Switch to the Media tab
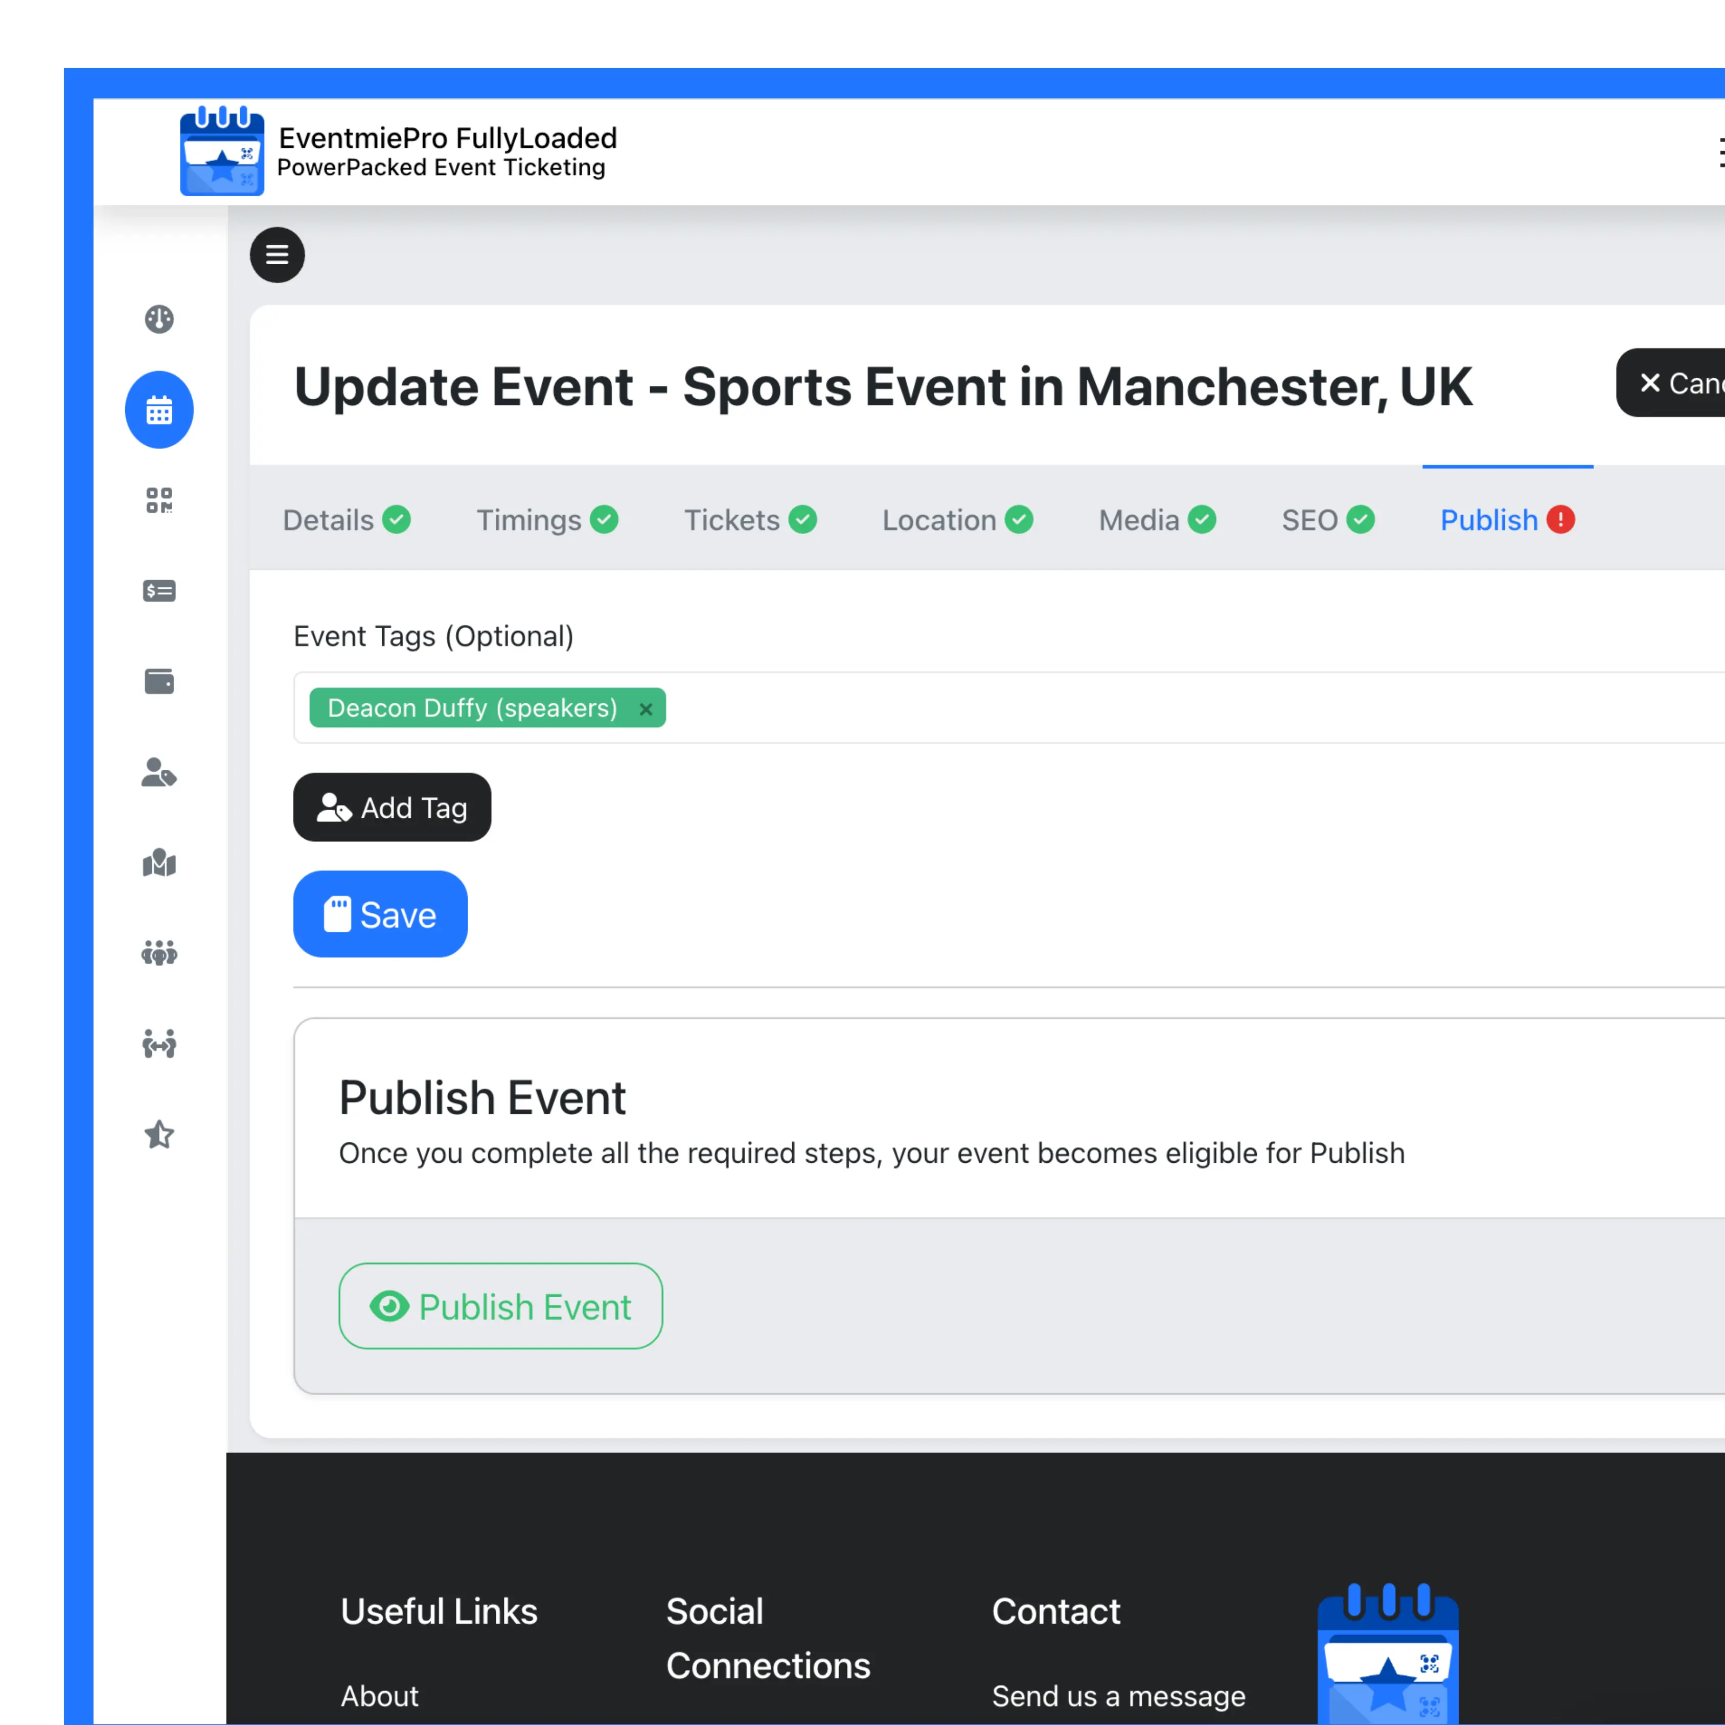Viewport: 1725px width, 1725px height. (x=1157, y=520)
